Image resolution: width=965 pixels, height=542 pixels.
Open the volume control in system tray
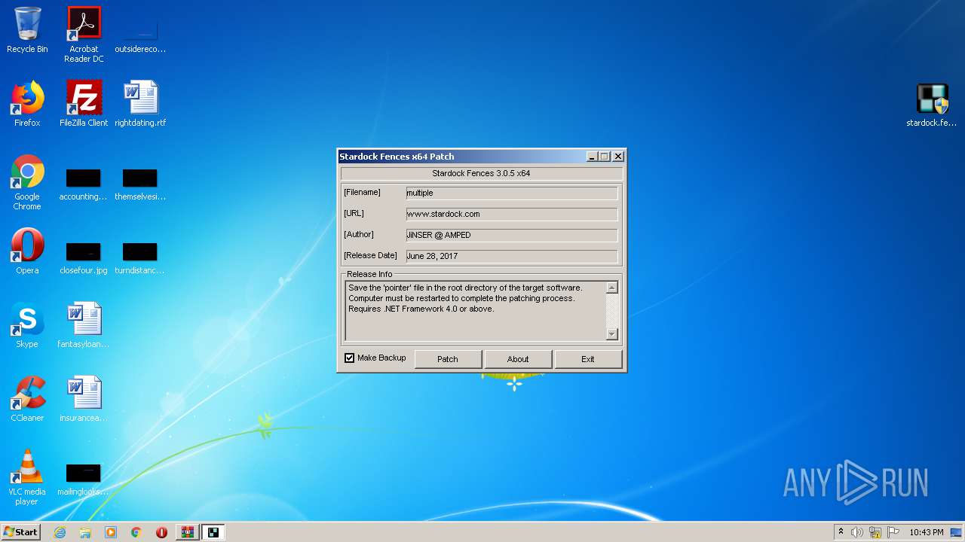857,532
